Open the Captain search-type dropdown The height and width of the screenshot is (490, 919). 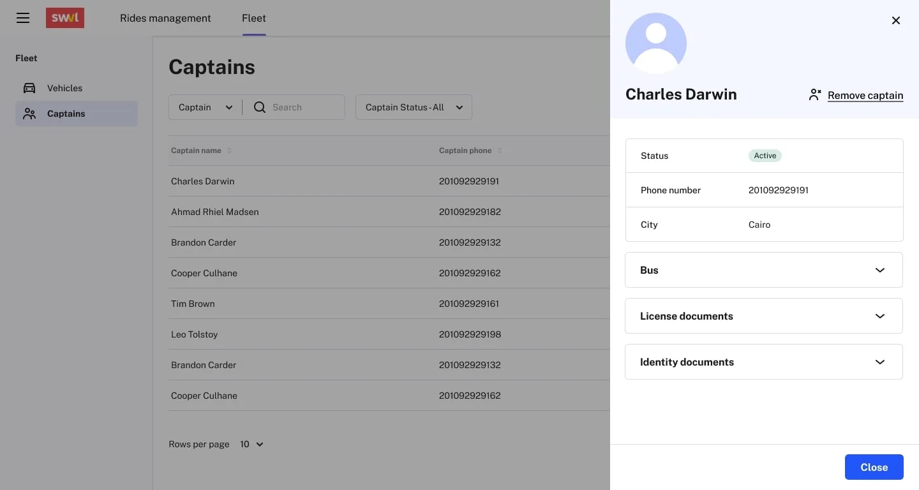tap(205, 107)
